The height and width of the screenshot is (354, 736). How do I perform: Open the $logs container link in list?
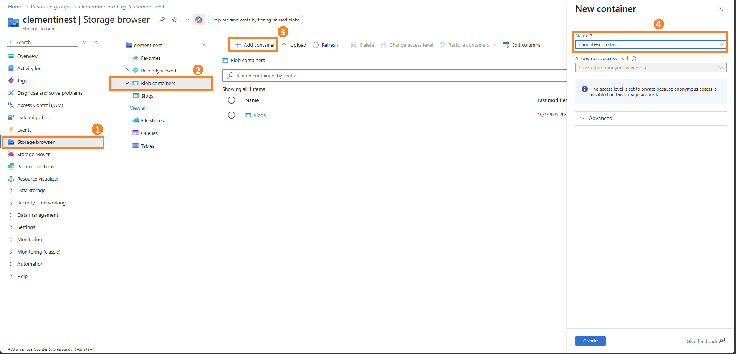click(260, 115)
